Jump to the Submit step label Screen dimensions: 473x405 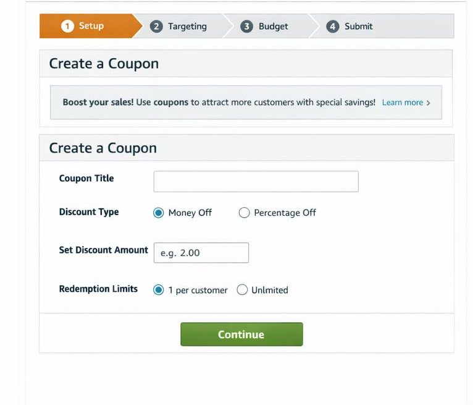point(359,27)
